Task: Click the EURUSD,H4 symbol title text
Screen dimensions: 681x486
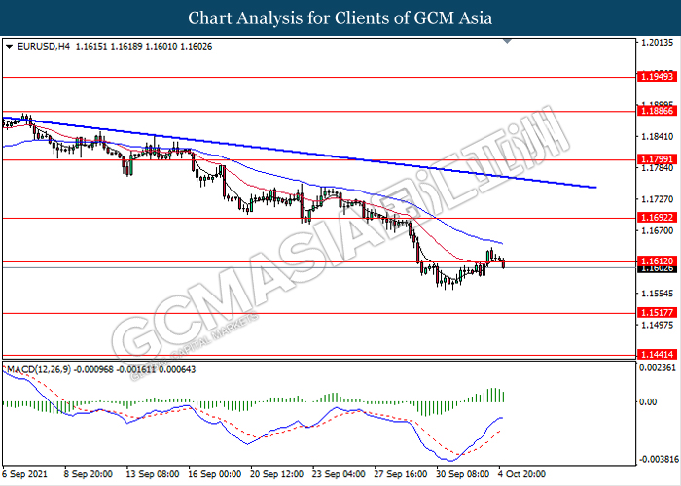Action: (x=44, y=47)
